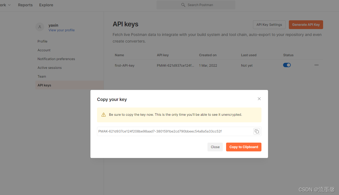This screenshot has height=195, width=339.
Task: Click the first-API-key name cell
Action: click(x=125, y=66)
